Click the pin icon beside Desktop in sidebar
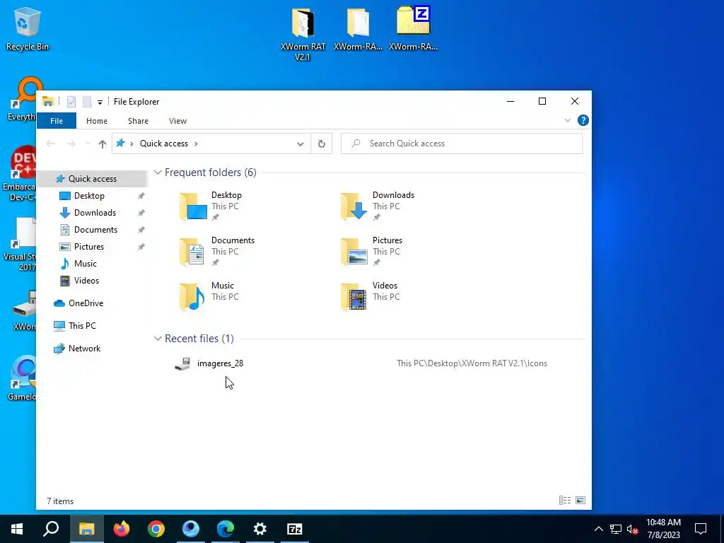Viewport: 724px width, 543px height. tap(141, 196)
